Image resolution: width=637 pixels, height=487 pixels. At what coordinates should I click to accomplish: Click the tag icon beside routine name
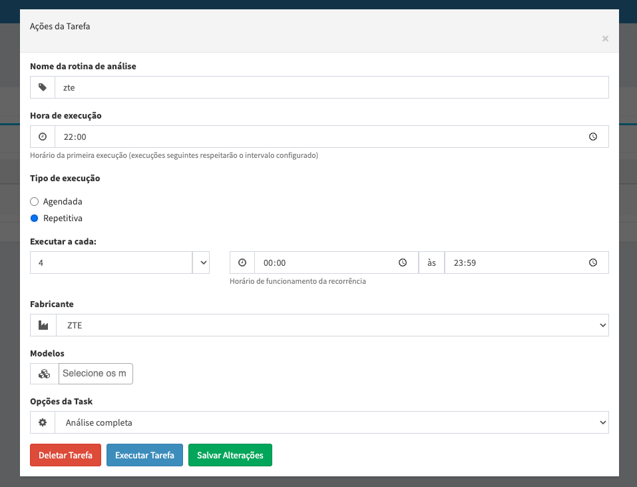pos(43,87)
